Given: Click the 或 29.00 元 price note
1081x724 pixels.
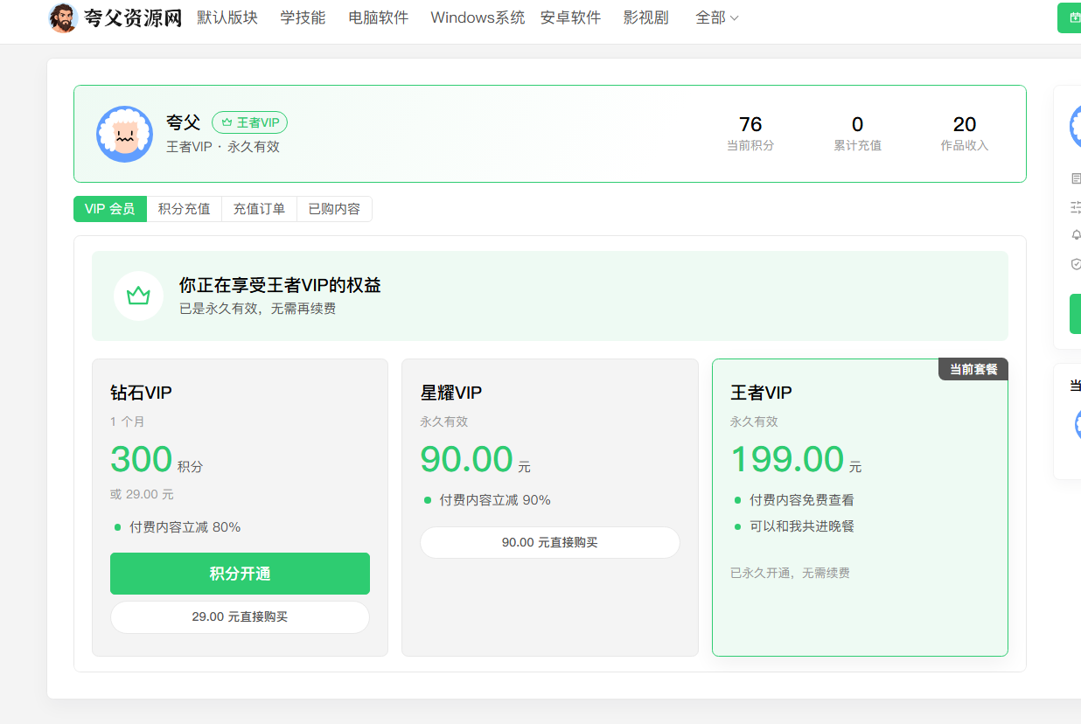Looking at the screenshot, I should click(142, 494).
